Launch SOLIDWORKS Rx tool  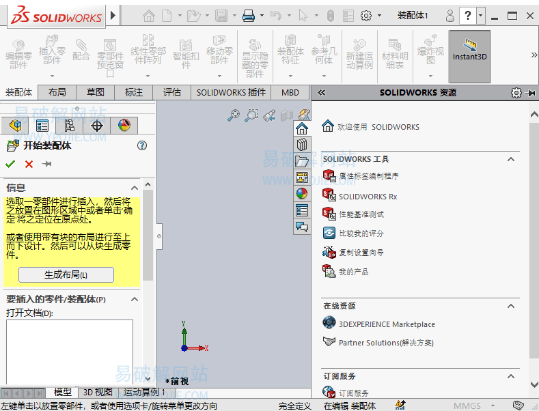click(x=360, y=196)
